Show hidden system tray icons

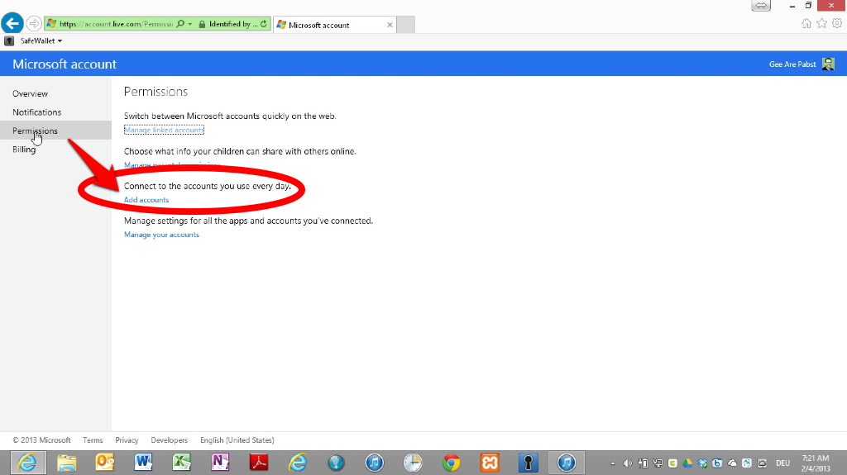(x=613, y=463)
